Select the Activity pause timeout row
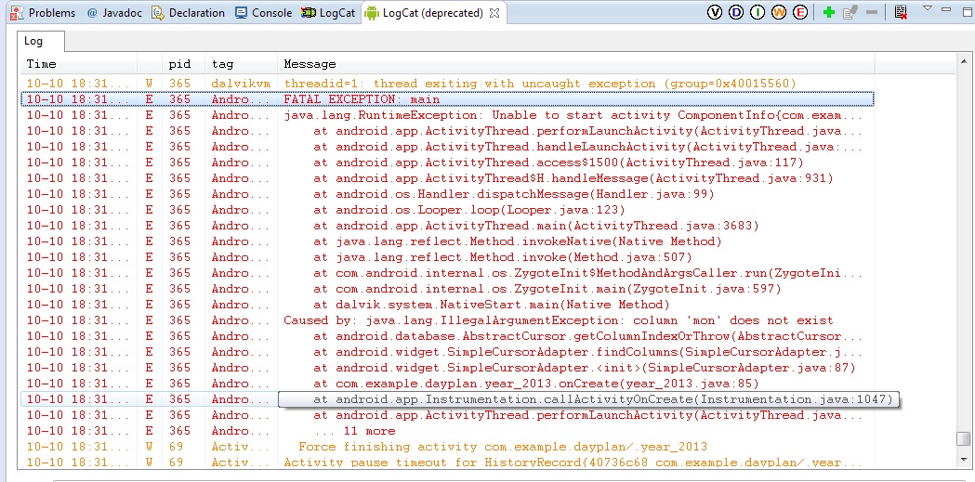This screenshot has width=975, height=482. 448,462
